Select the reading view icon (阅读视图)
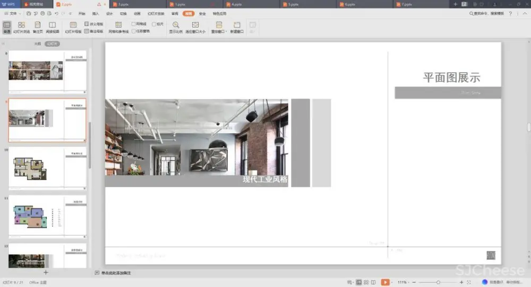 point(52,27)
